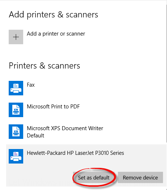Click blank space right of Print to PDF entry
This screenshot has width=167, height=190.
tap(121, 110)
